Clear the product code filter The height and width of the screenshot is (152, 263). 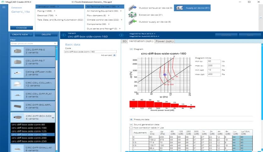(x=55, y=44)
